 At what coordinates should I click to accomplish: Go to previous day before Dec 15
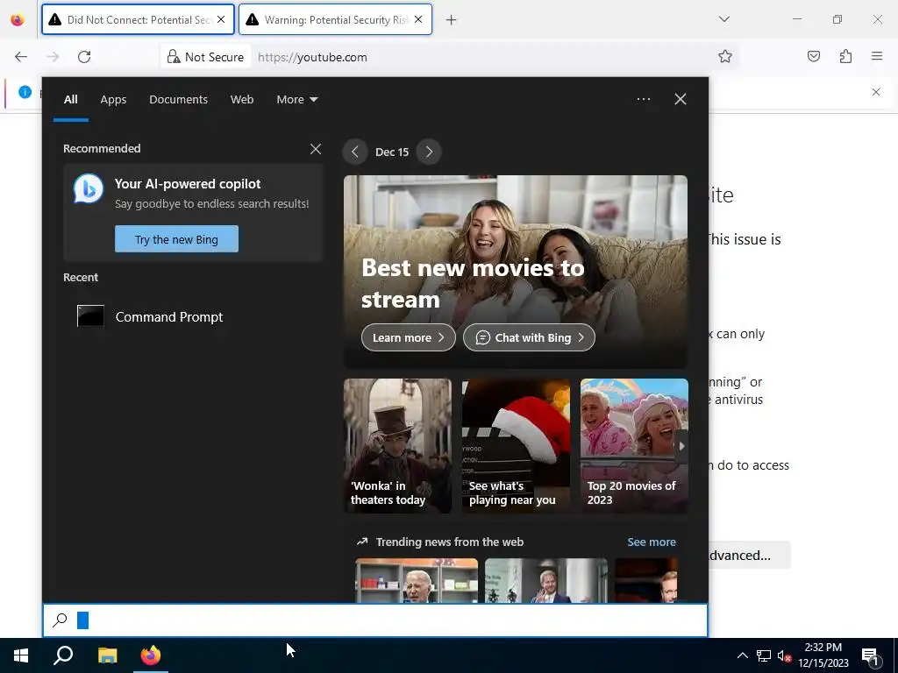(355, 152)
